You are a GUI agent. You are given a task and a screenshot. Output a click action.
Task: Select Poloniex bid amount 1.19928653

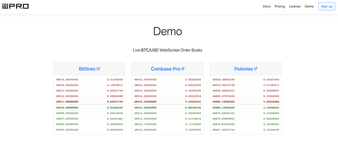271,108
